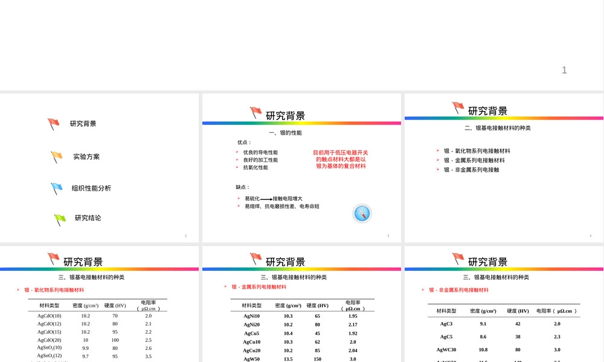Viewport: 604px width, 362px height.
Task: Click the 一、银的性能 subtitle
Action: pyautogui.click(x=286, y=133)
